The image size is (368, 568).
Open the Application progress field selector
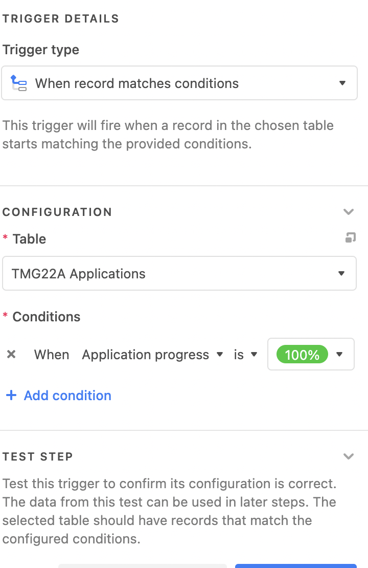coord(152,354)
